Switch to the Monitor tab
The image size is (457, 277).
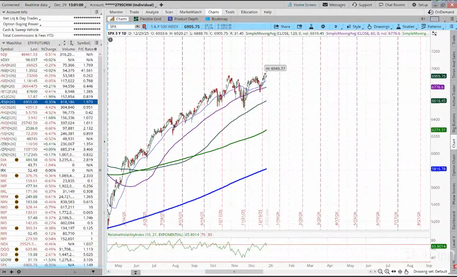pos(116,12)
